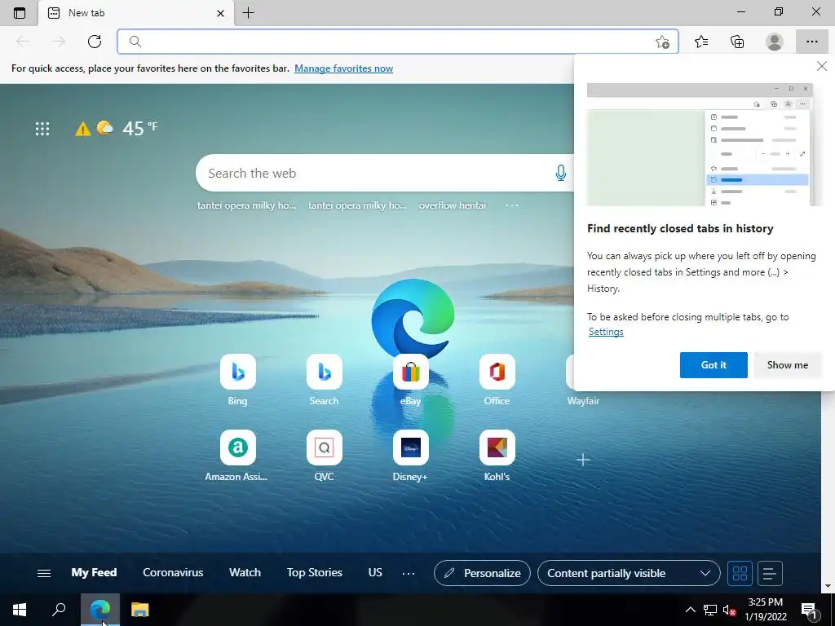Expand the Content partially visible dropdown

pyautogui.click(x=629, y=573)
